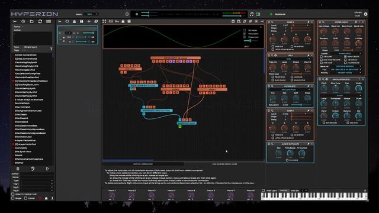Click the magnifier icon on NOTES INPUT panel
The image size is (379, 213).
pos(323,22)
